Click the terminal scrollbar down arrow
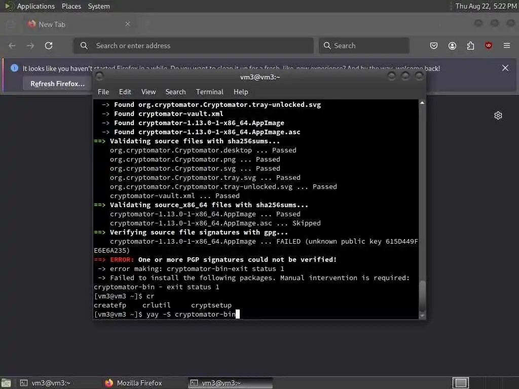 422,316
